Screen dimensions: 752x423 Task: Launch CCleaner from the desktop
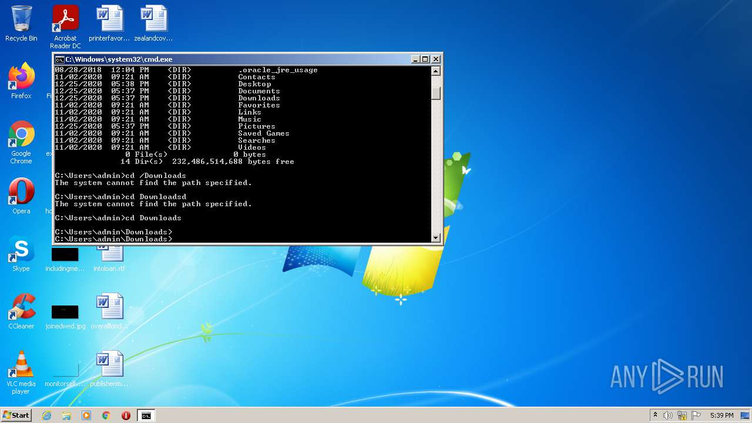21,311
